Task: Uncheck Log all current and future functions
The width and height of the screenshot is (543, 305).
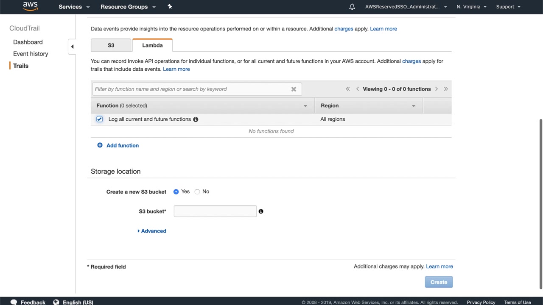Action: (99, 119)
